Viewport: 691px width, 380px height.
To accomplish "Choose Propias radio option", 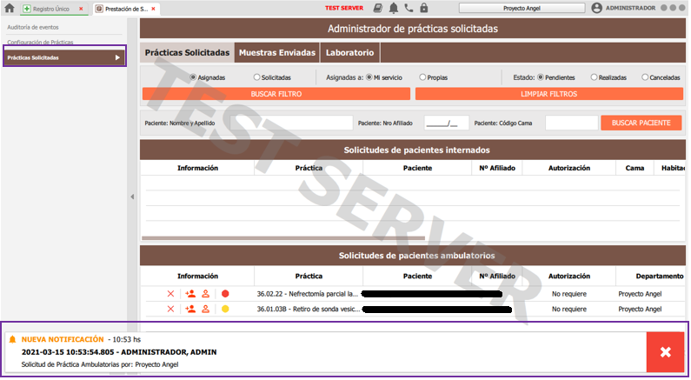I will point(422,77).
